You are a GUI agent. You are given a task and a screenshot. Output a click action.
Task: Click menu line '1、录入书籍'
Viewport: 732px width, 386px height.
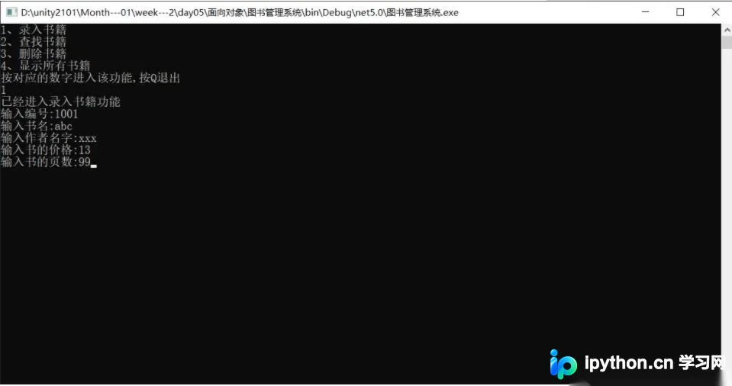pos(34,30)
